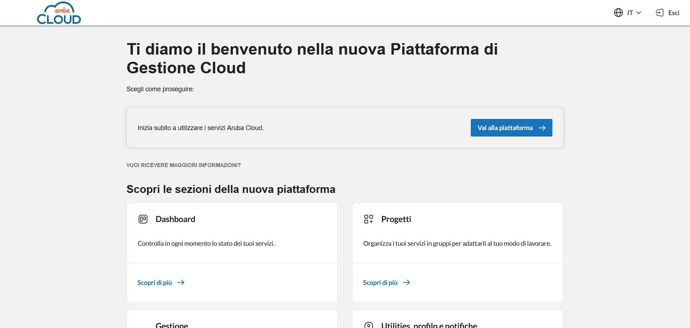Click the arrow inside Vai alla piattaforma

point(542,128)
